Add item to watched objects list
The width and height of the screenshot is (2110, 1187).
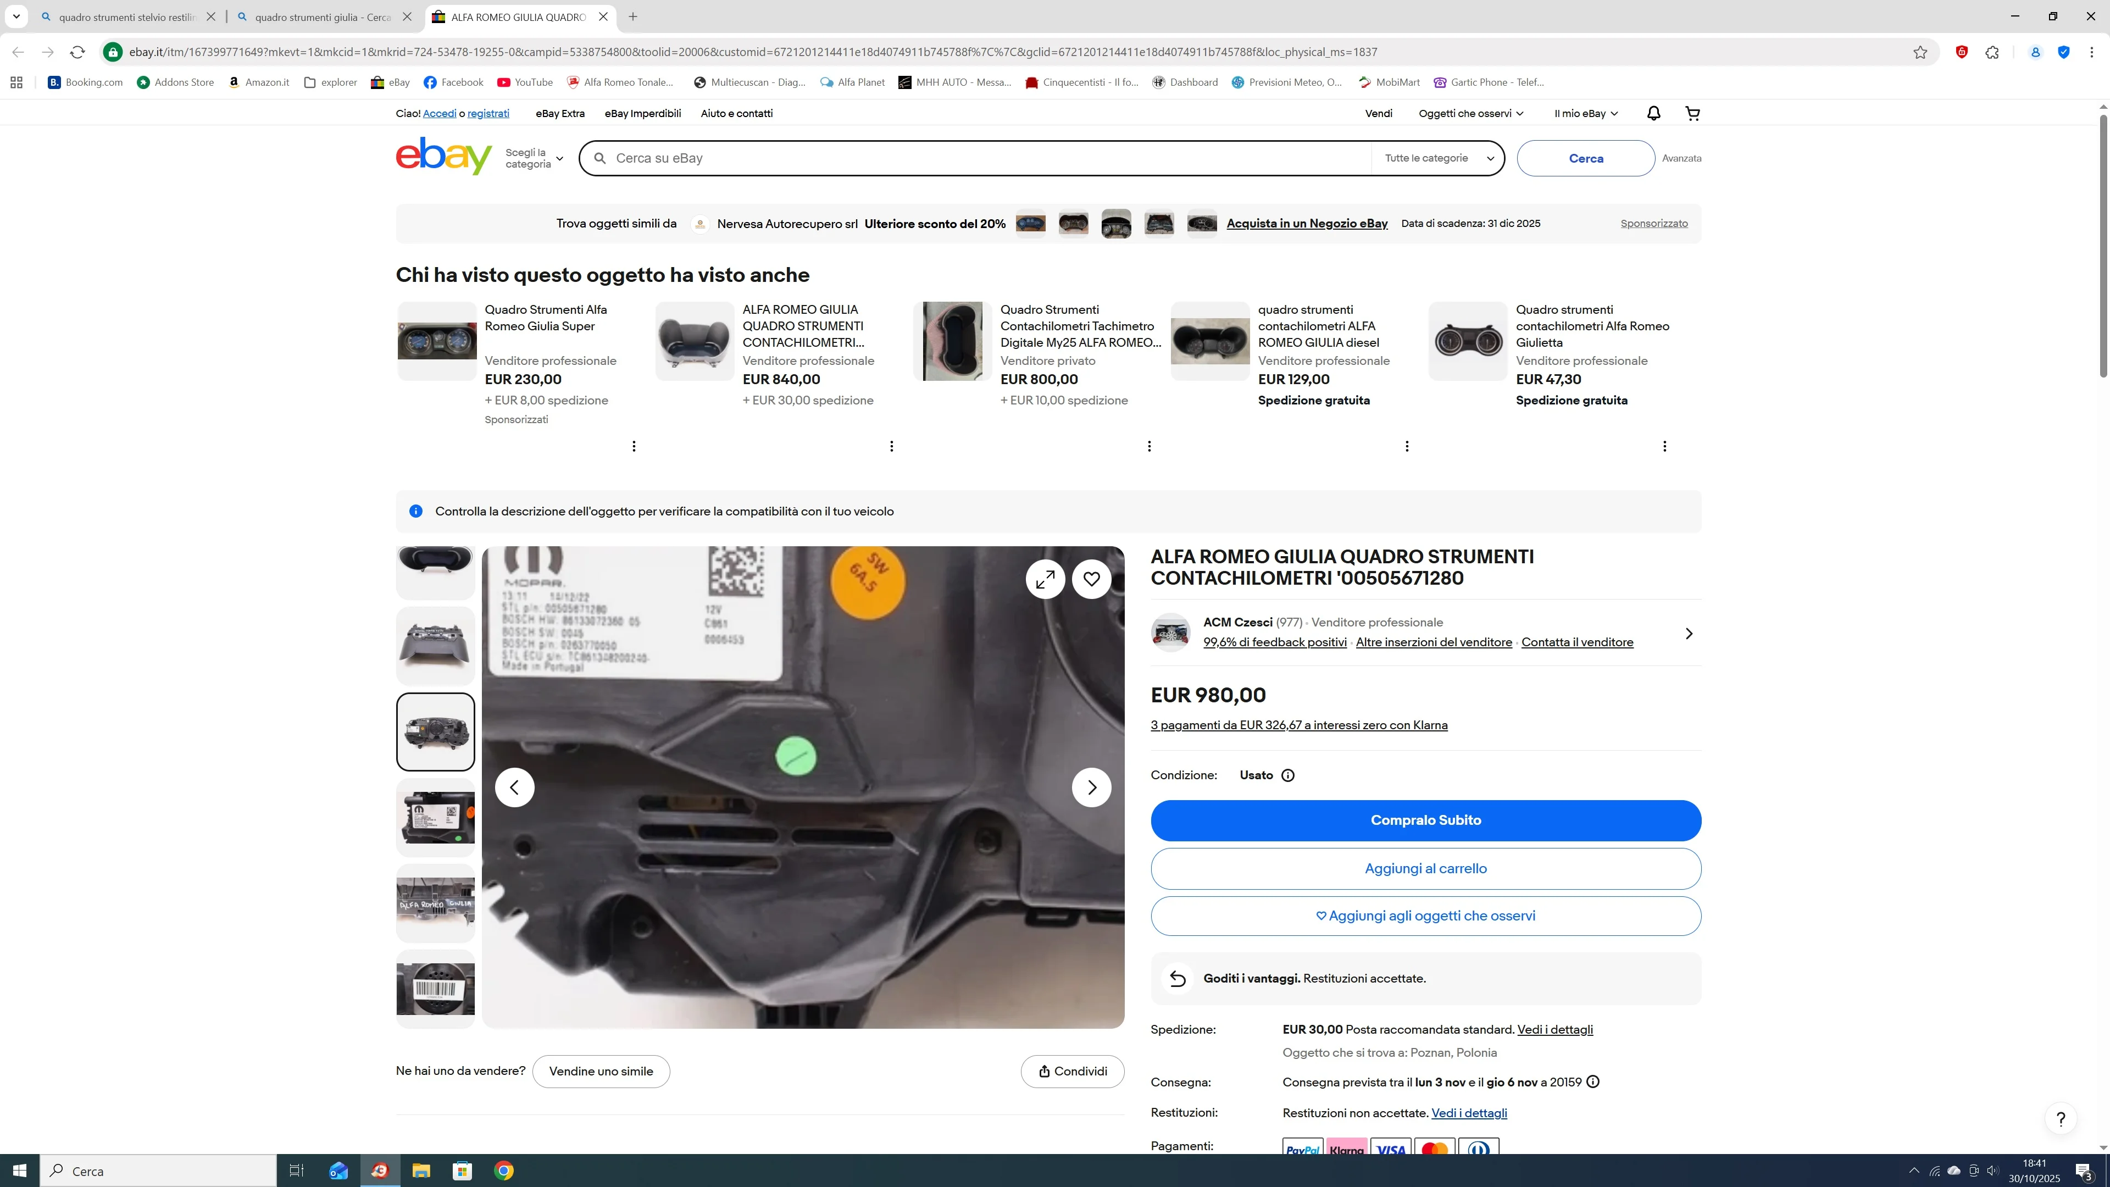click(1425, 916)
